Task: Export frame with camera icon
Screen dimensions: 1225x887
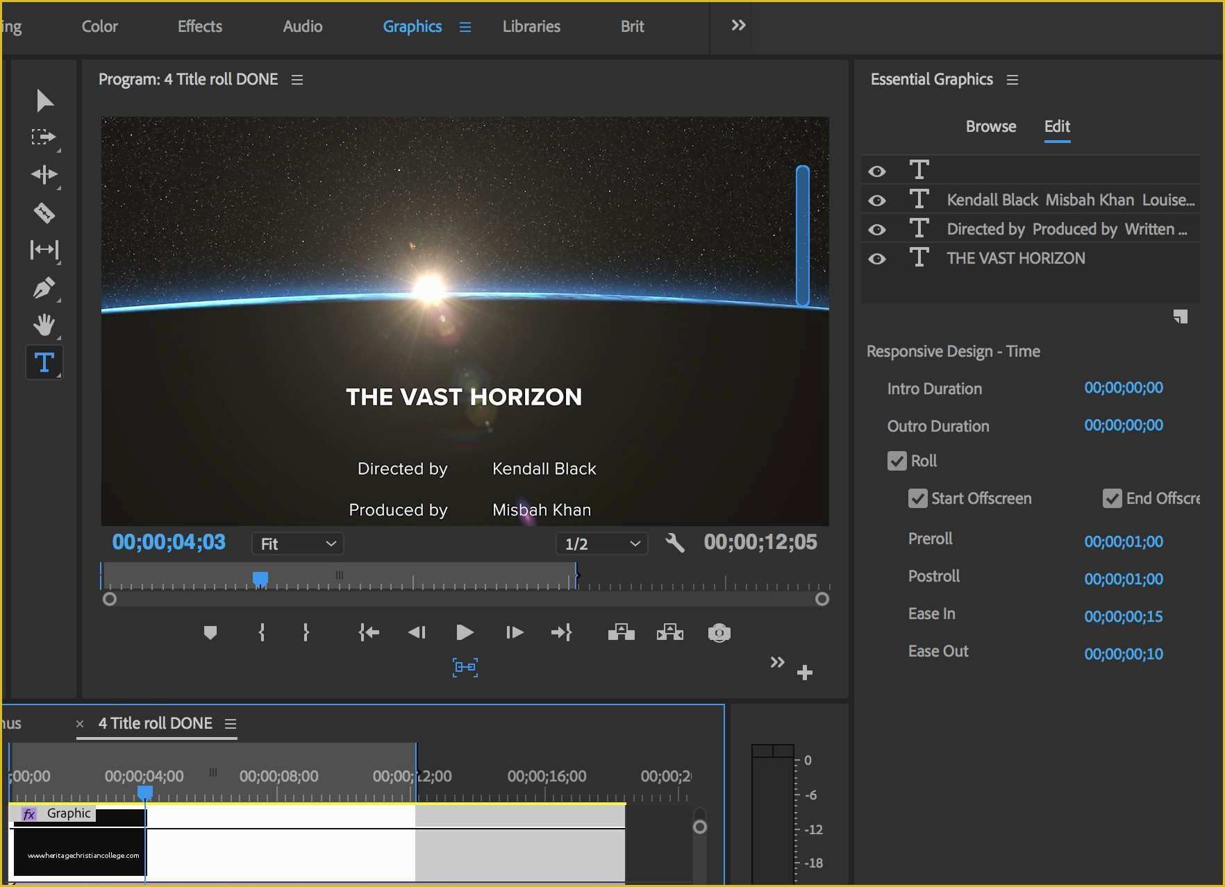Action: [719, 633]
